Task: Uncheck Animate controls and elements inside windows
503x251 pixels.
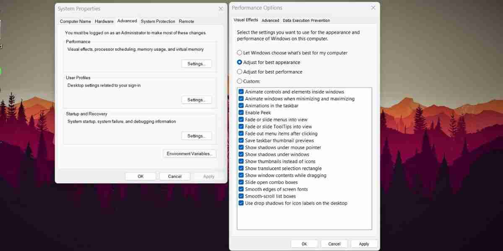Action: (241, 92)
